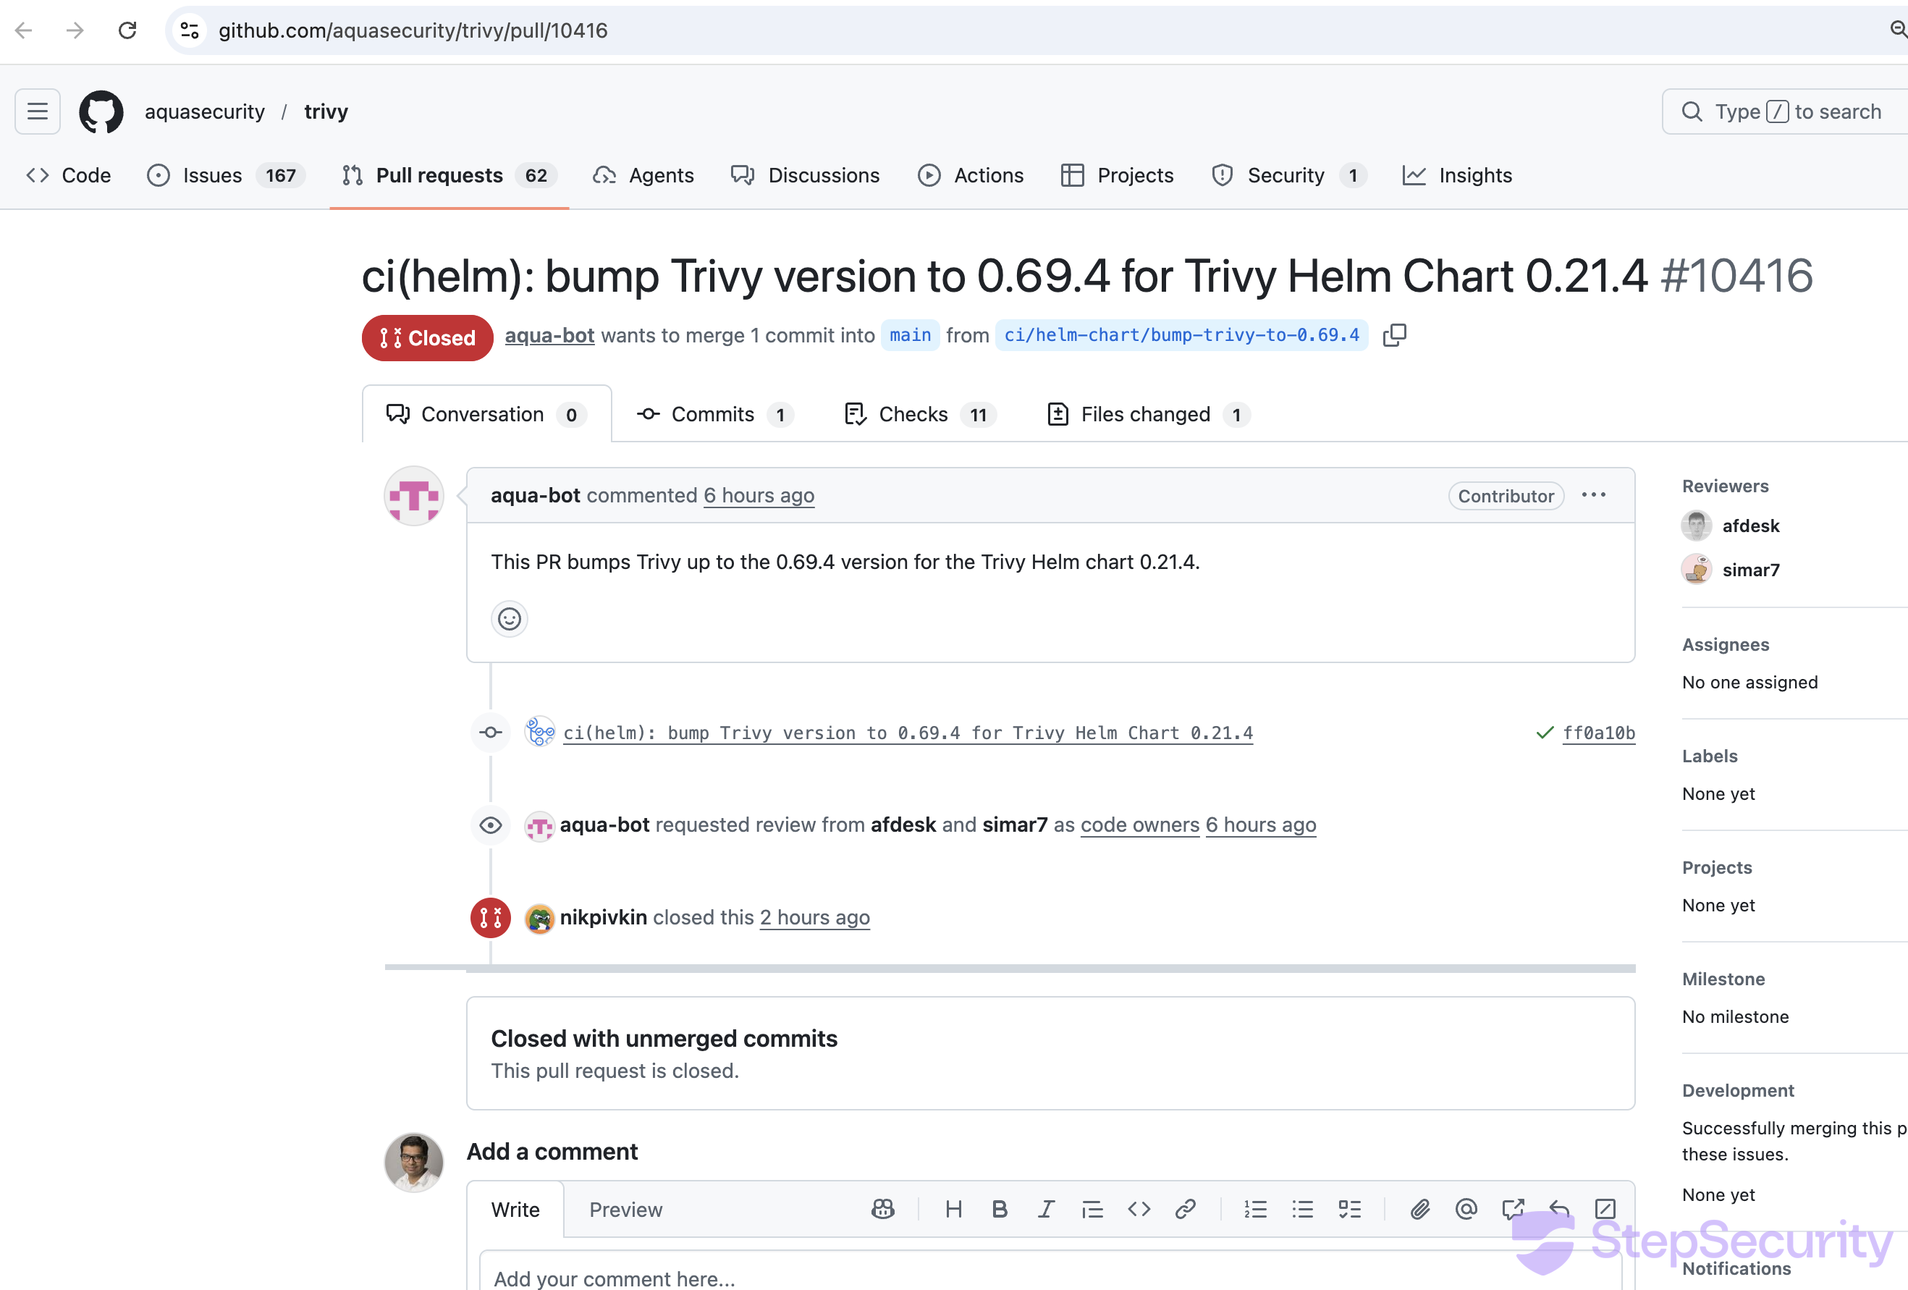Insert a link with toolbar icon
Image resolution: width=1908 pixels, height=1290 pixels.
(x=1185, y=1209)
